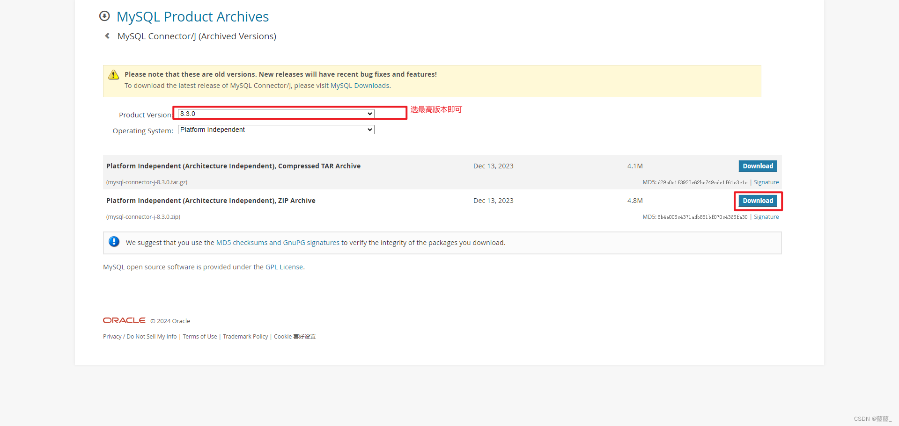Click the yellow warning triangle icon
The width and height of the screenshot is (899, 426).
113,75
